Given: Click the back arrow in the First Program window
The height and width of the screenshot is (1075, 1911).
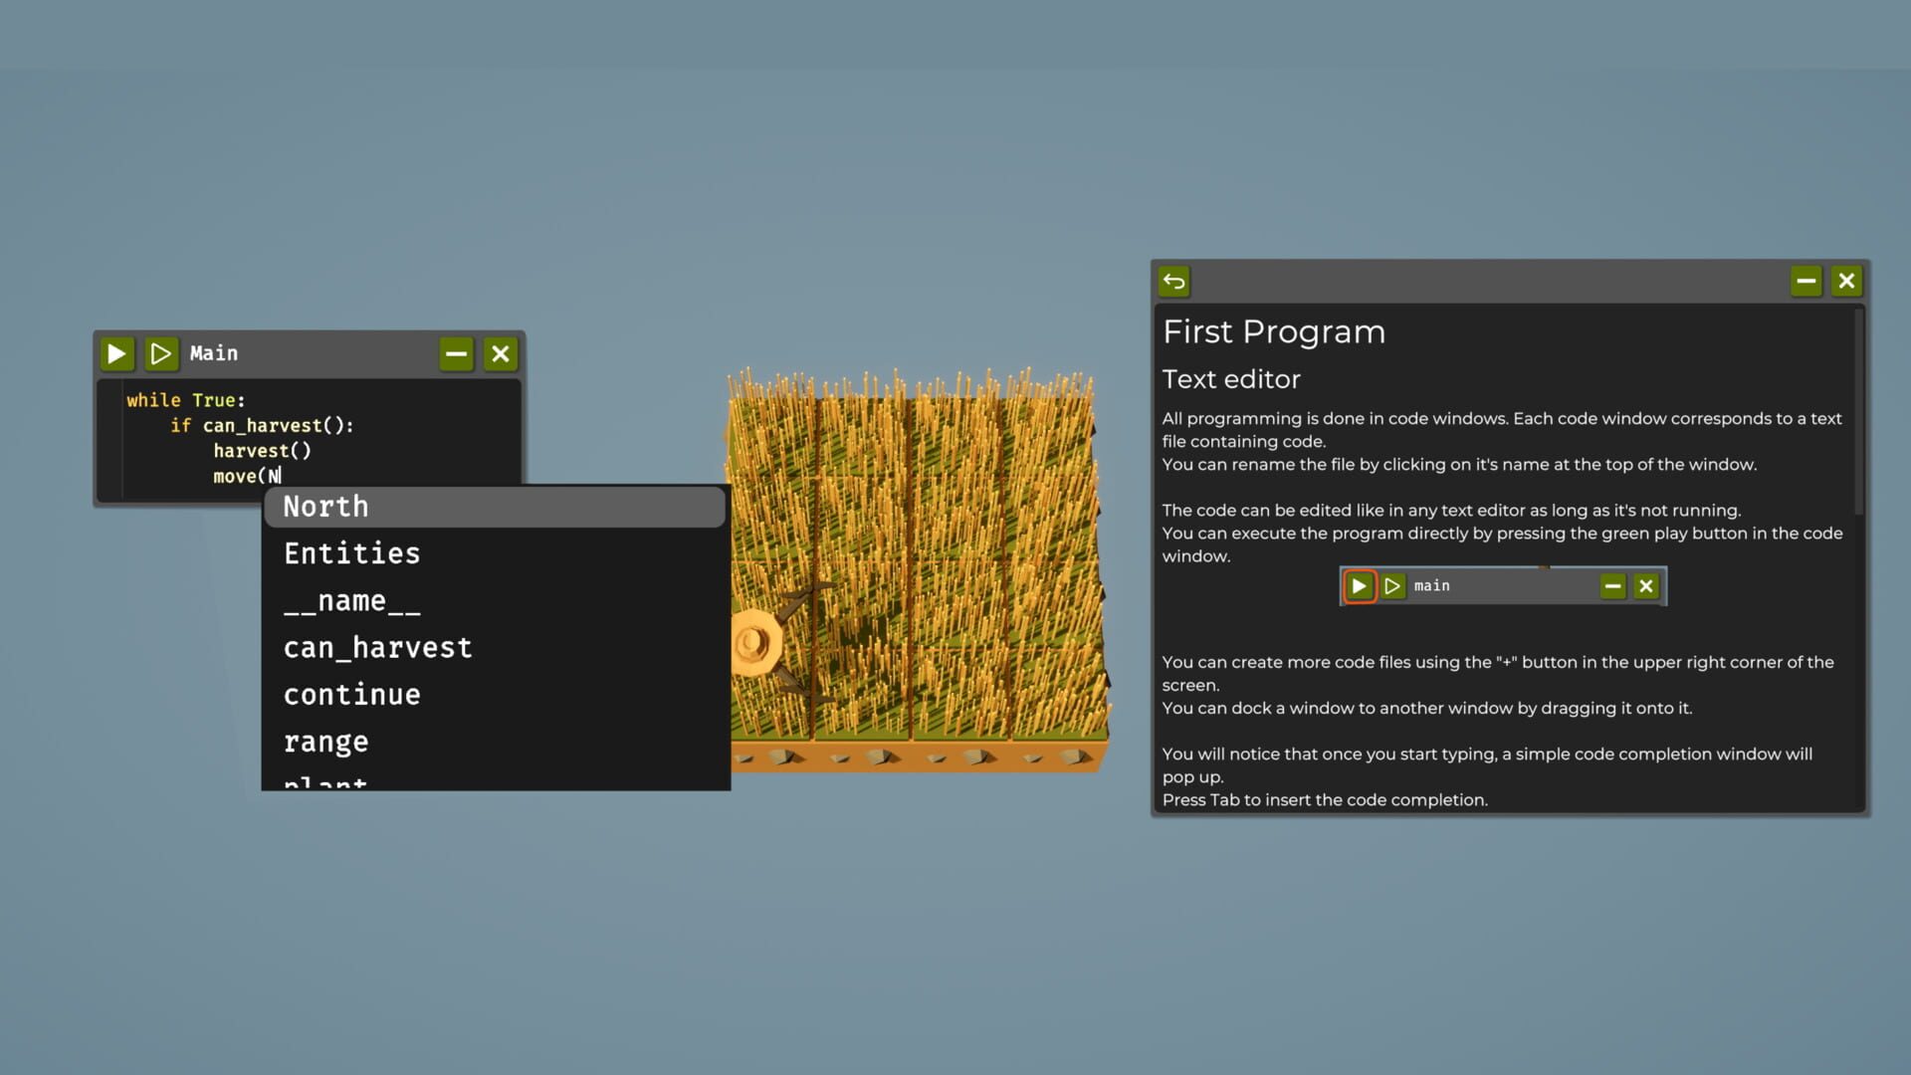Looking at the screenshot, I should (x=1174, y=282).
